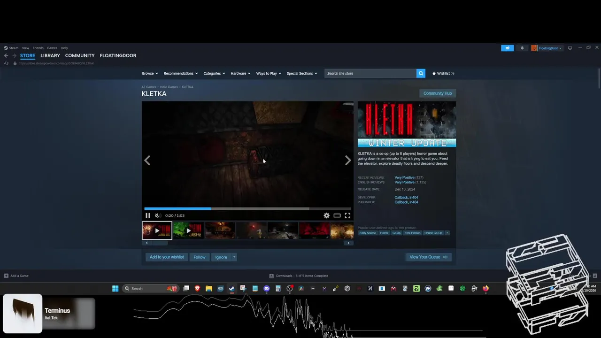This screenshot has width=601, height=338.
Task: Open Brave browser from taskbar
Action: (197, 288)
